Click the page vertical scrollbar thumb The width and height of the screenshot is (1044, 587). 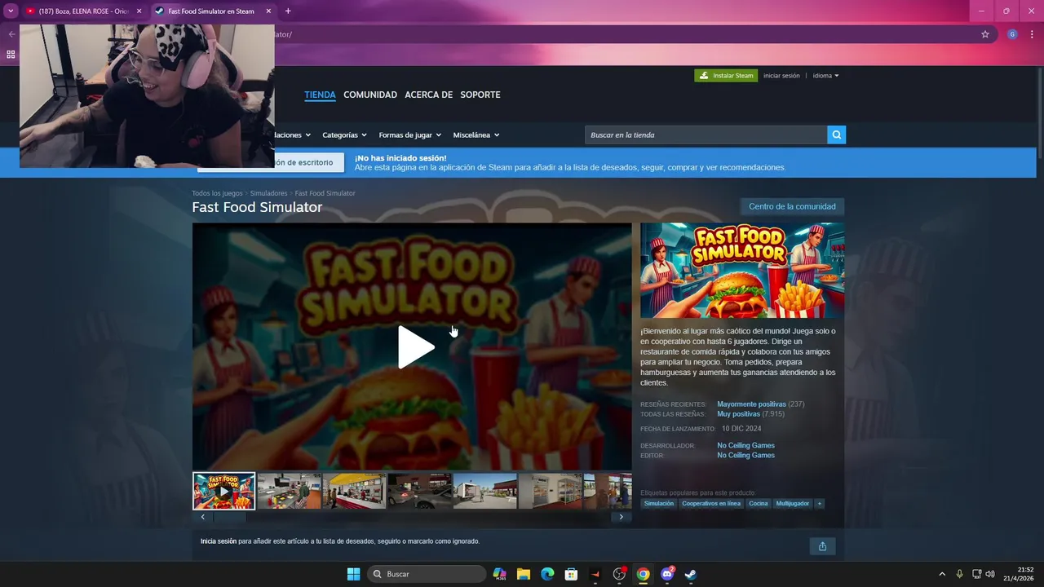point(1039,114)
